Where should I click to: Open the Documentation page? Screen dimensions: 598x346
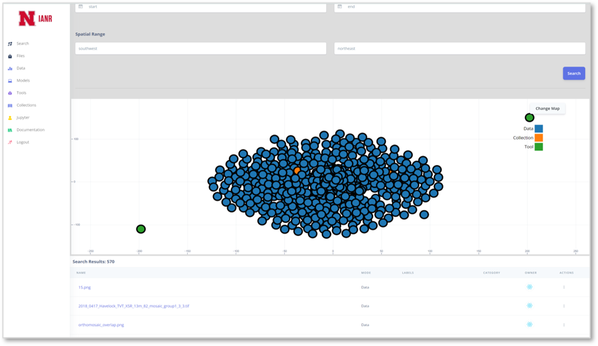[x=31, y=130]
